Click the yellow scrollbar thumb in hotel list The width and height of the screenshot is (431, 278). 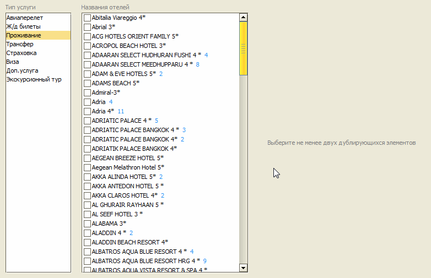point(243,48)
